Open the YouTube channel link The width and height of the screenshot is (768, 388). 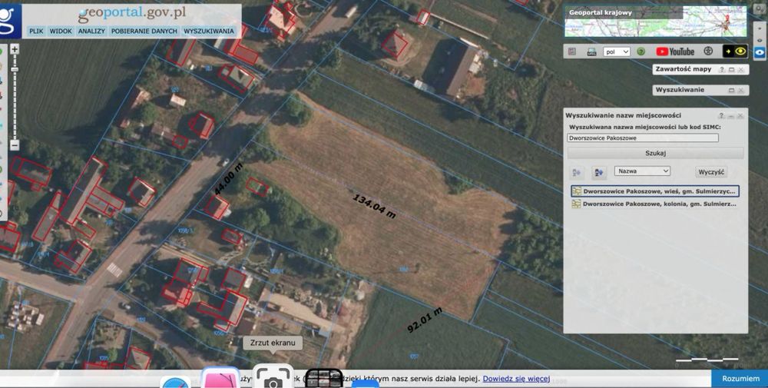pyautogui.click(x=675, y=51)
